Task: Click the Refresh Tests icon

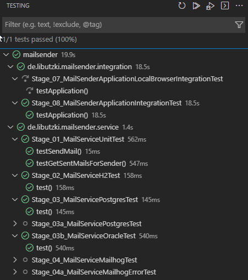Action: pos(181,5)
